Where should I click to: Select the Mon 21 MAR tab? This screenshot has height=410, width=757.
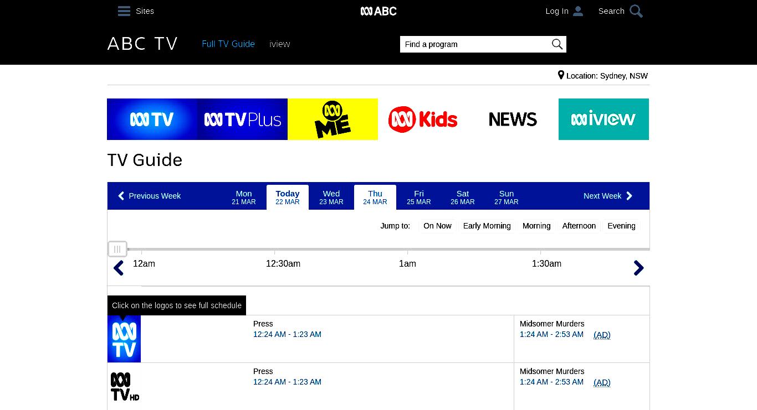(x=244, y=197)
